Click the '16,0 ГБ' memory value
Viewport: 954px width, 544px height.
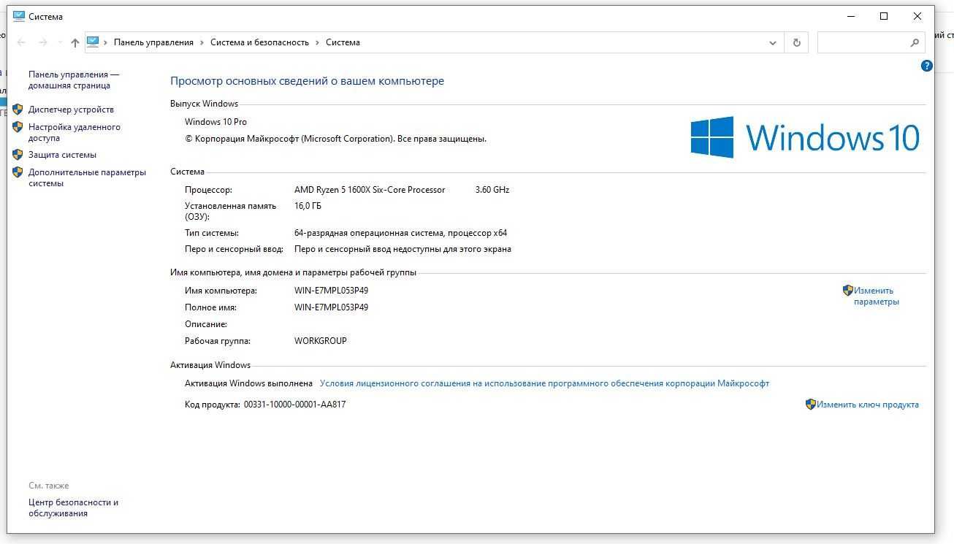pyautogui.click(x=308, y=206)
